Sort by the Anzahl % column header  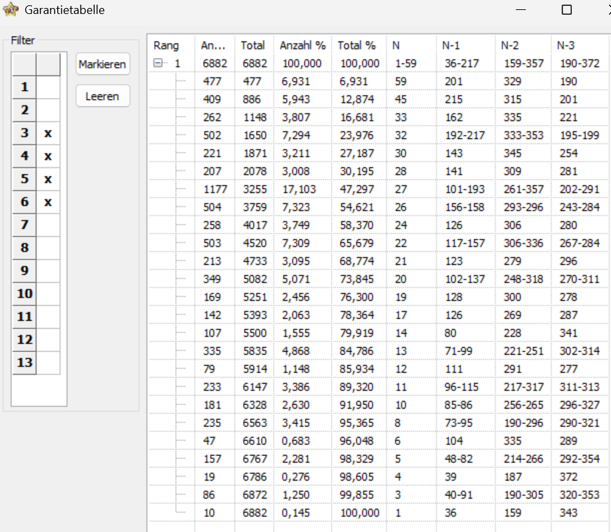(303, 45)
